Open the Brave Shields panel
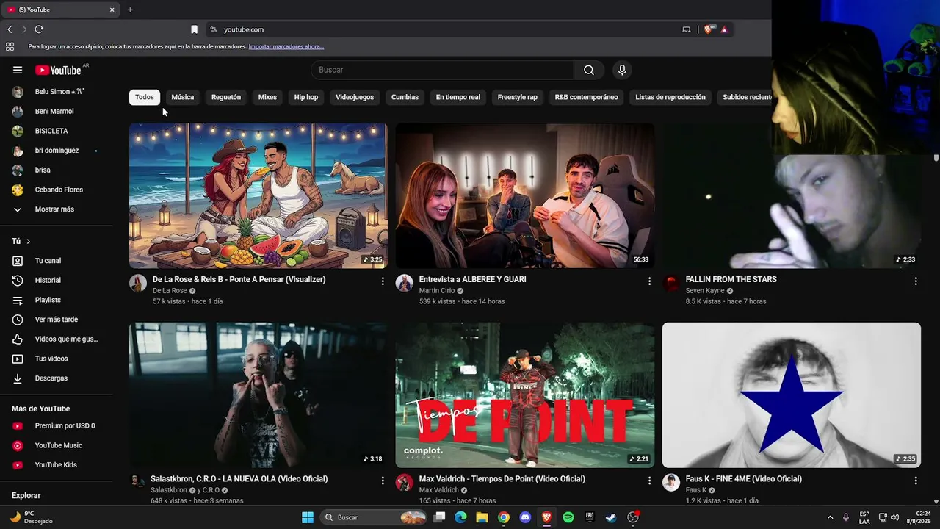This screenshot has width=940, height=529. click(708, 29)
